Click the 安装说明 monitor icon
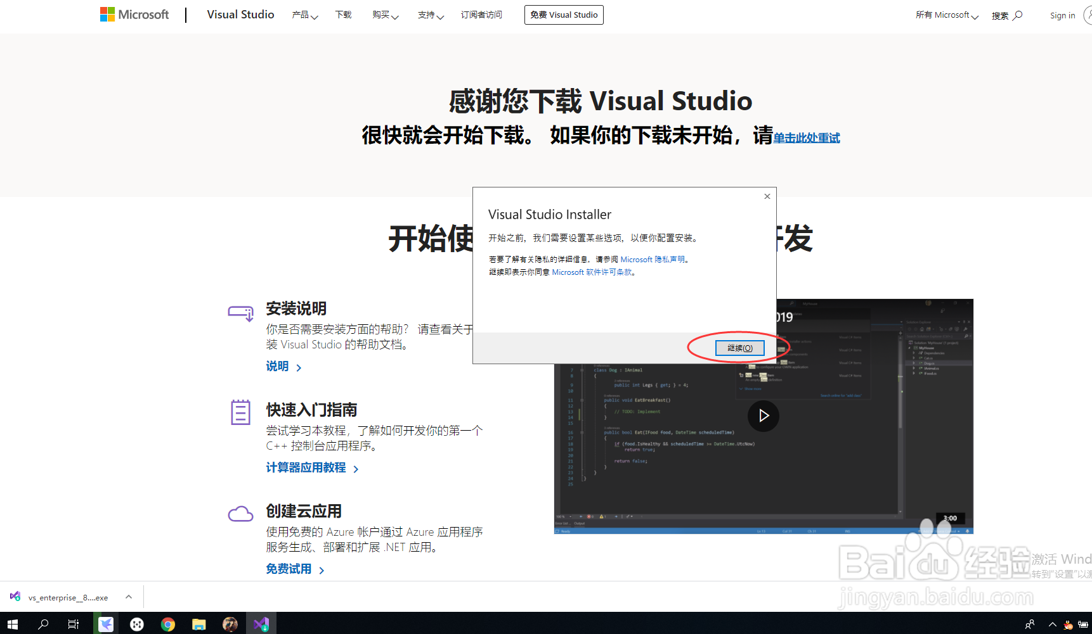Viewport: 1092px width, 634px height. tap(241, 313)
